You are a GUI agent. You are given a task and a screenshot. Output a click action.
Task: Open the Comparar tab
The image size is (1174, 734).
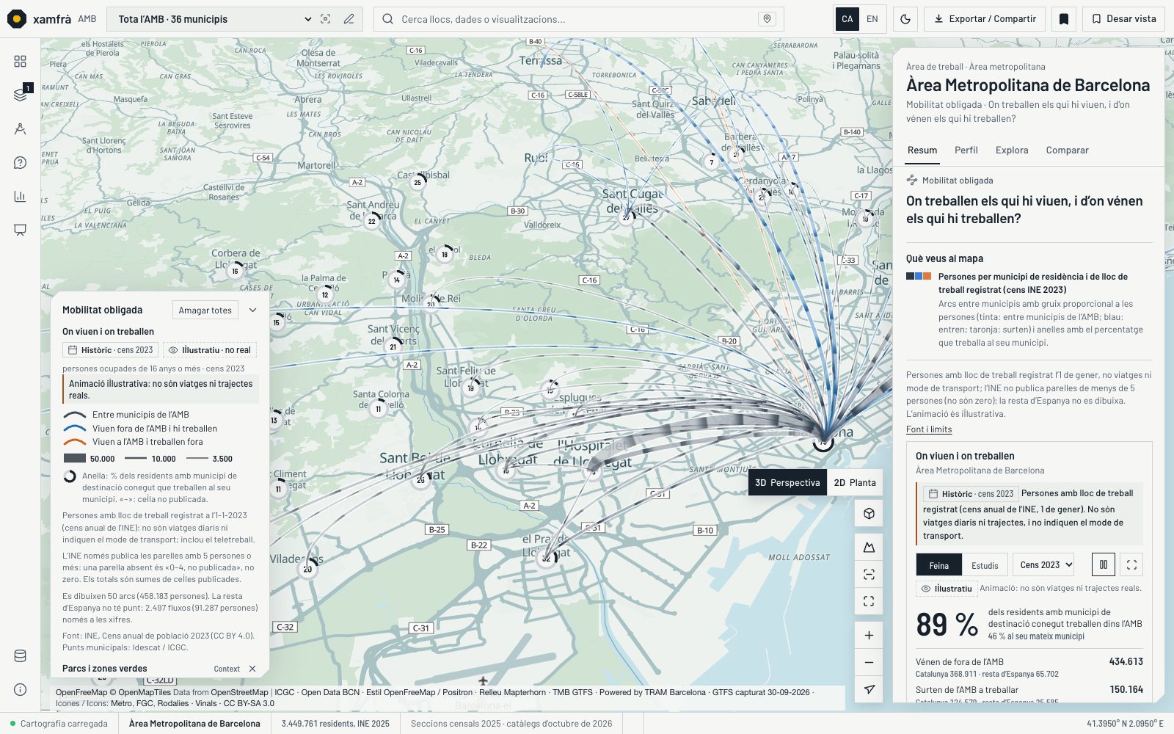click(1067, 150)
